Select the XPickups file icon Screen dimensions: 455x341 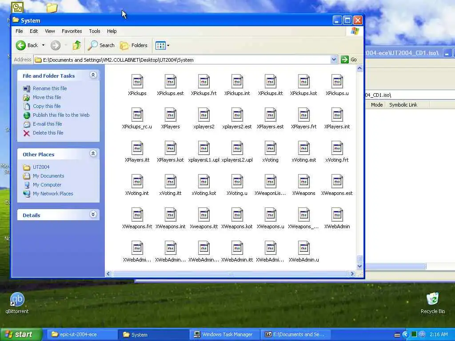[137, 82]
